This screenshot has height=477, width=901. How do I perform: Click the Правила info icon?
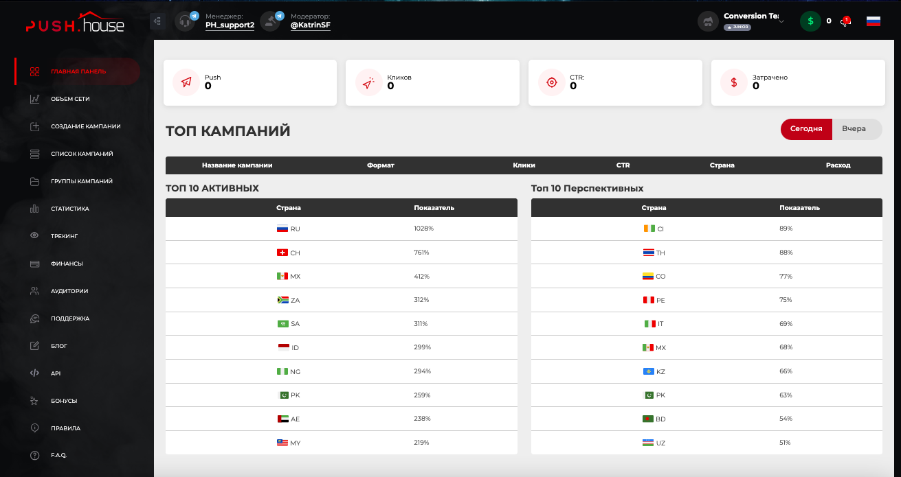(34, 428)
